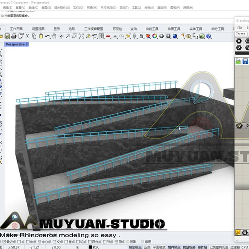Screen dimensions: 249x249
Task: Click the Save floppy disk icon
Action: point(7,36)
